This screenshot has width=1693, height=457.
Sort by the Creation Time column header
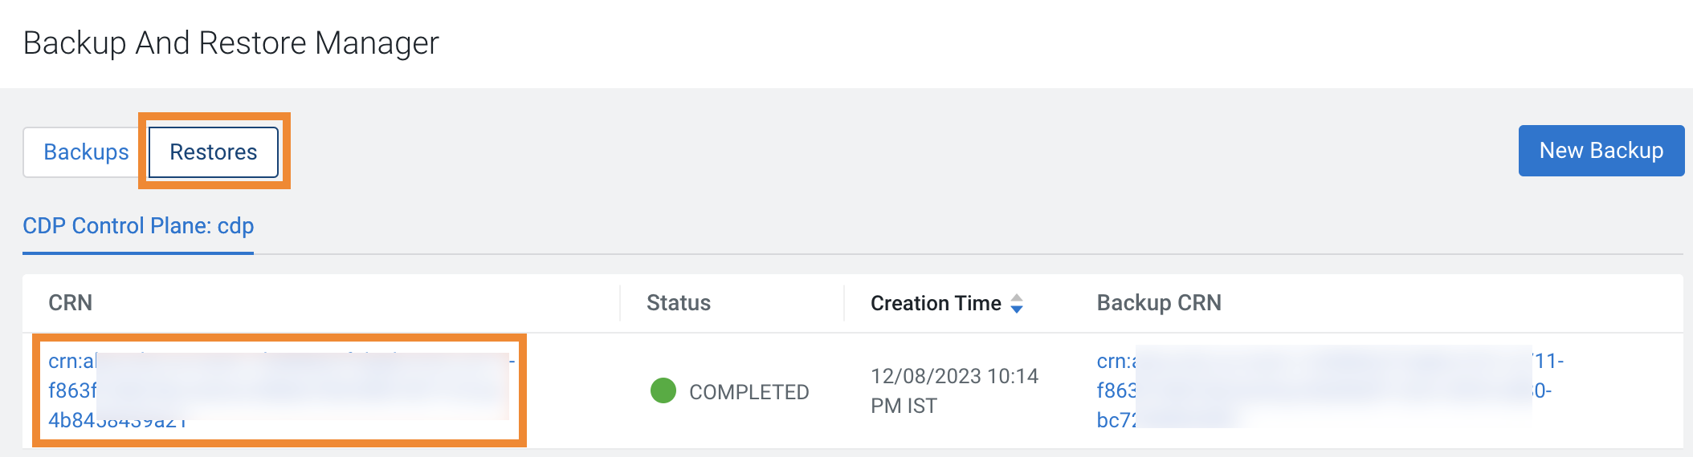coord(936,303)
